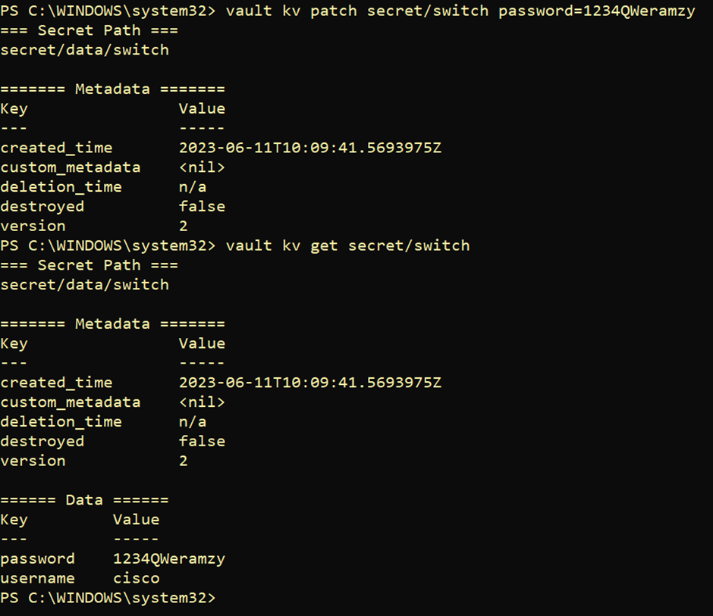Click the username key label
This screenshot has height=616, width=713.
[x=37, y=578]
